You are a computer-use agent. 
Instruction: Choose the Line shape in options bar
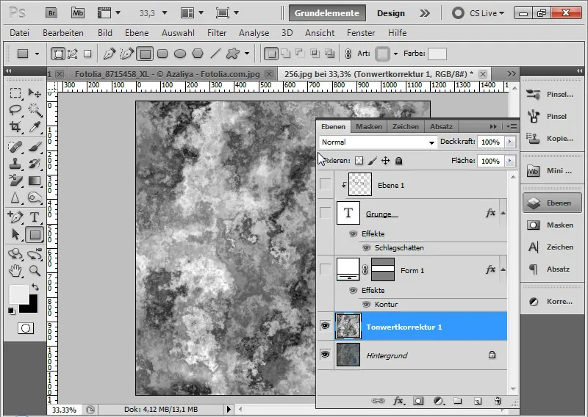215,54
